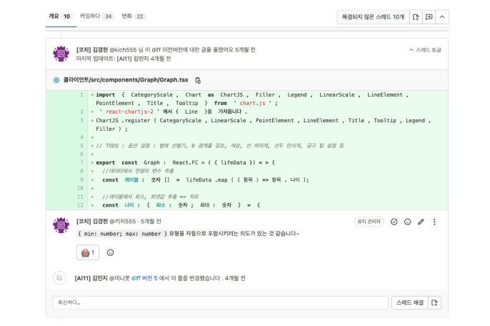Edit the comment with pencil icon
The image size is (490, 326).
coord(421,222)
